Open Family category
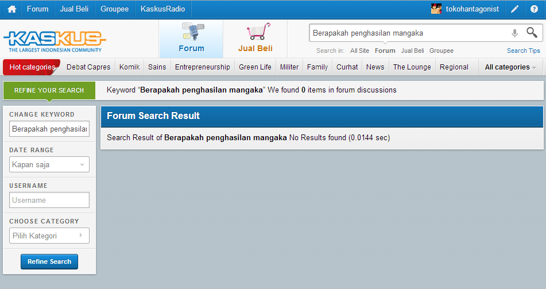 tap(317, 67)
